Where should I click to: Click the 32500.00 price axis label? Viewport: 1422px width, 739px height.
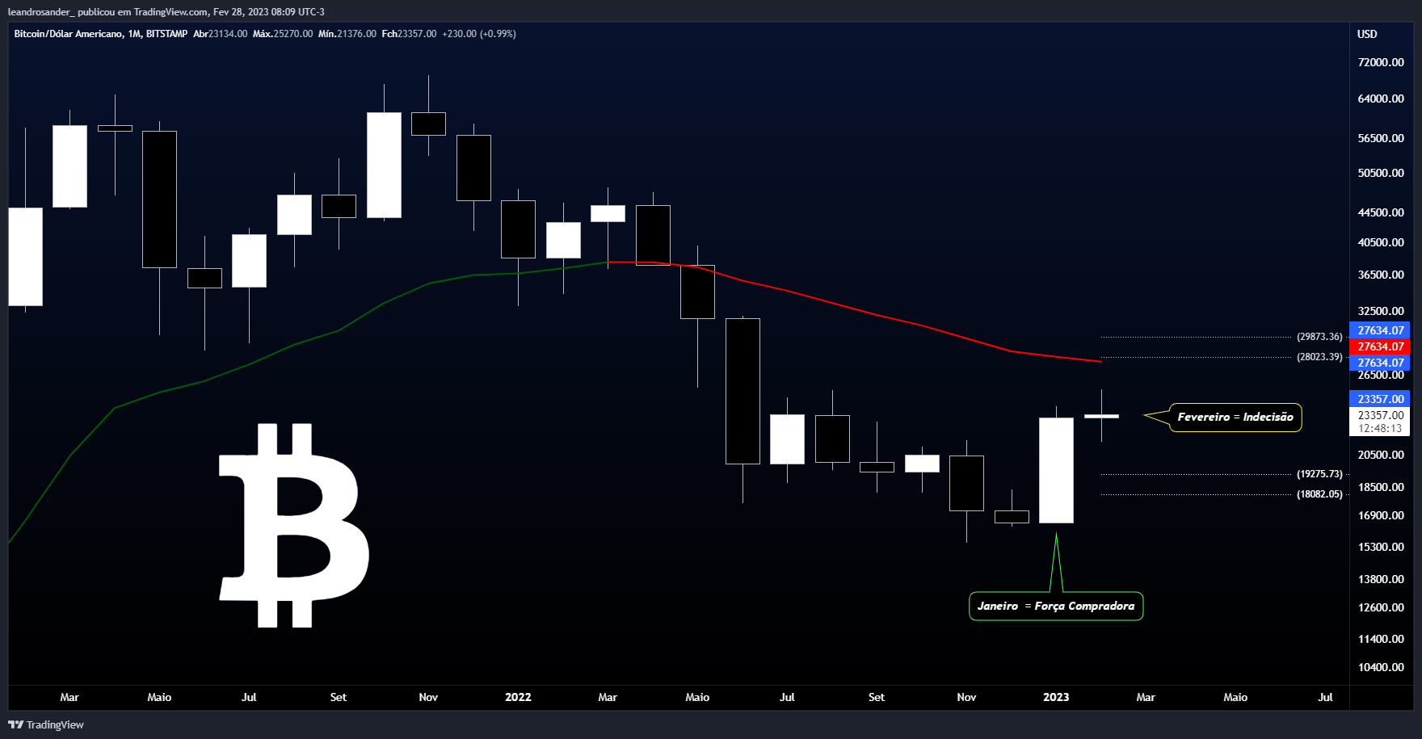pos(1381,311)
